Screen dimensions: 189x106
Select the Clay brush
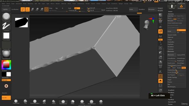(x=25, y=102)
